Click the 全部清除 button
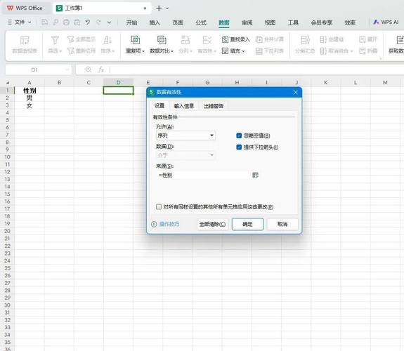Viewport: 404px width, 351px height. [x=212, y=225]
